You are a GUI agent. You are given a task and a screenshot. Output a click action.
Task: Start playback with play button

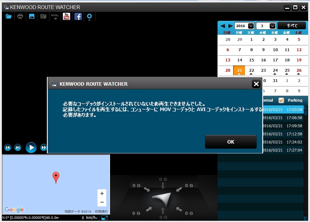click(31, 147)
